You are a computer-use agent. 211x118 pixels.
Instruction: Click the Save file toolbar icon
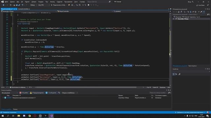(17, 5)
